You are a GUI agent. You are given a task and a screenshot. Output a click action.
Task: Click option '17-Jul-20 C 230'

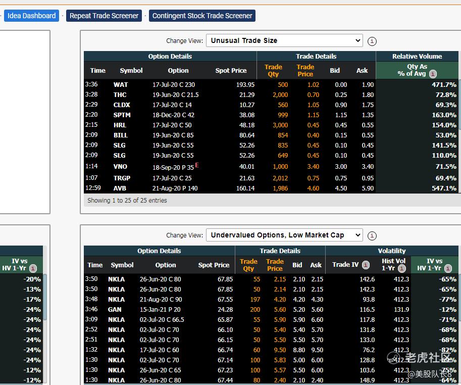click(174, 85)
